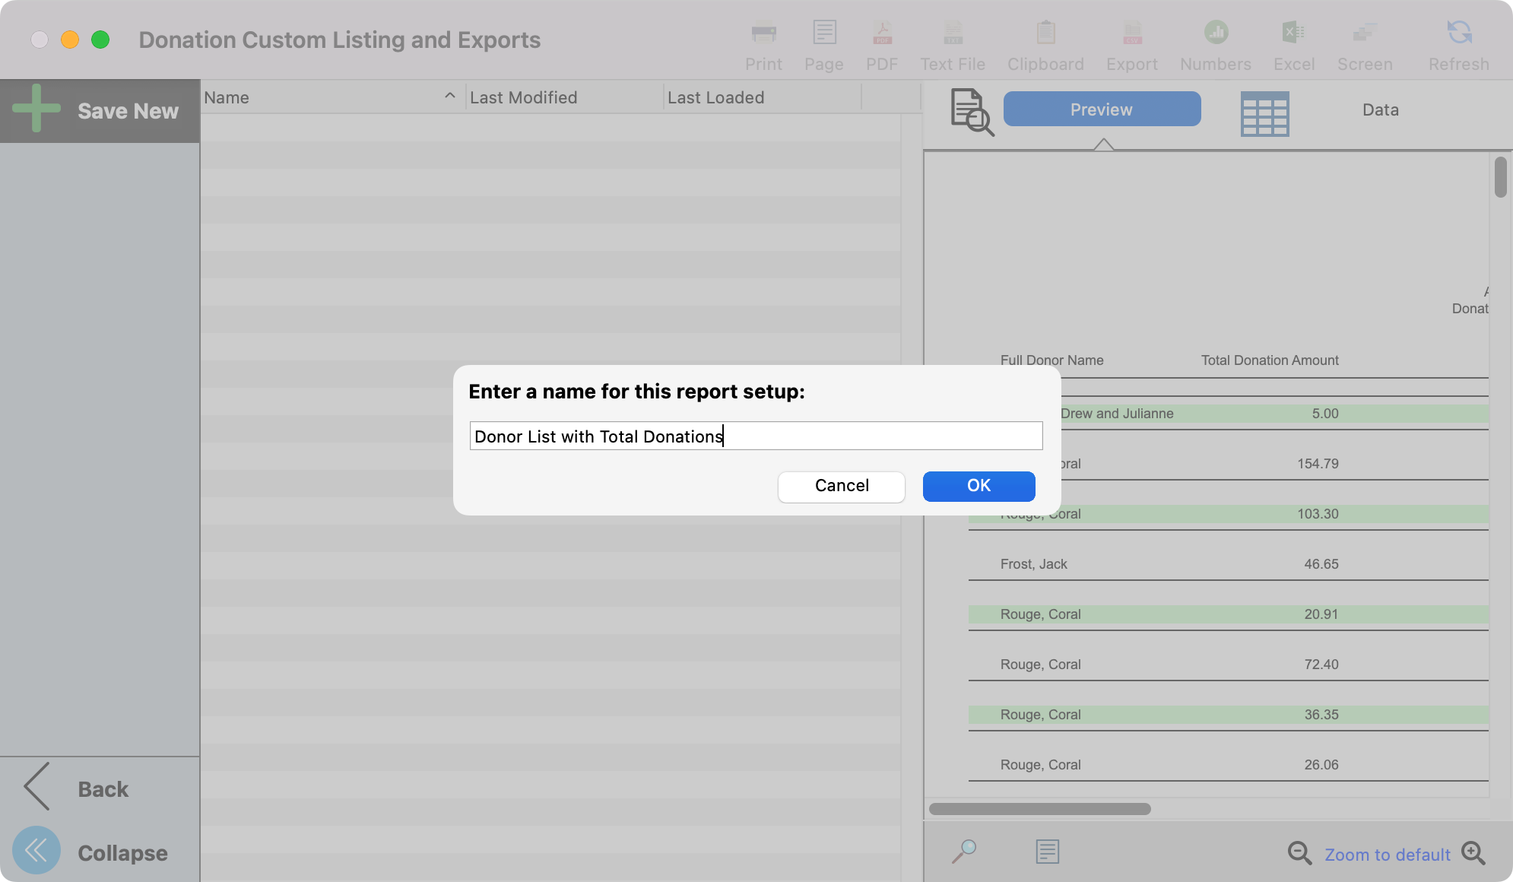Click the PDF export icon
The height and width of the screenshot is (882, 1513).
click(882, 33)
